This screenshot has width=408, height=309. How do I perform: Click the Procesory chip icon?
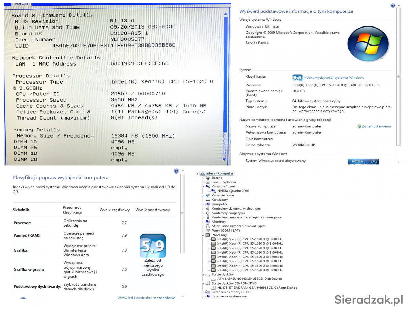208,235
